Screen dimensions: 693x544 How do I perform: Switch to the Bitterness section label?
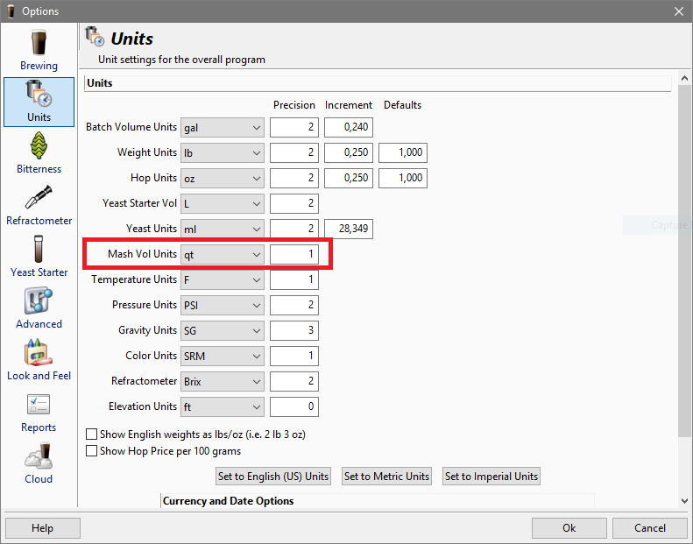click(39, 169)
